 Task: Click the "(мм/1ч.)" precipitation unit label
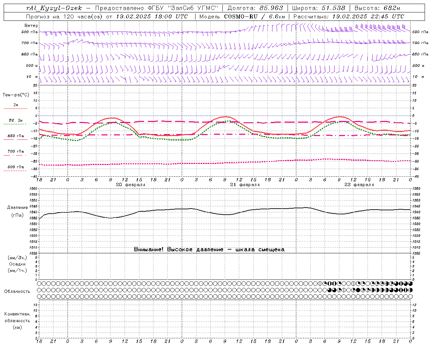click(x=17, y=270)
